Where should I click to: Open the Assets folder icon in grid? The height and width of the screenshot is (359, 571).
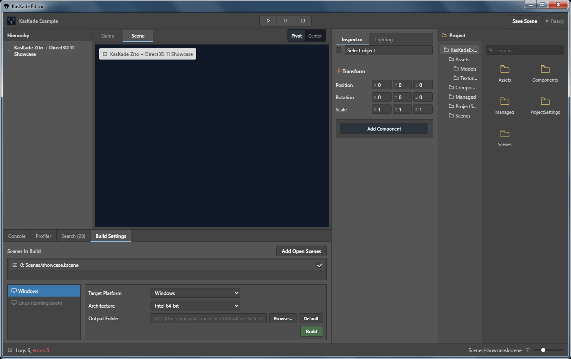click(505, 69)
